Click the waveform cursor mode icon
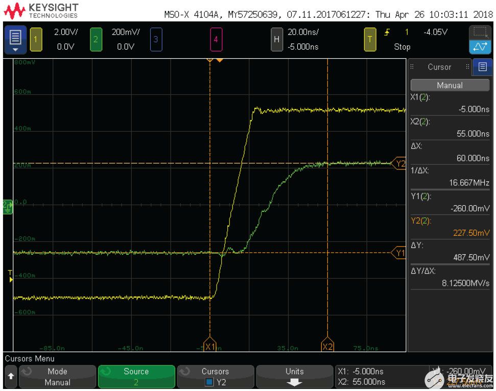 point(480,47)
